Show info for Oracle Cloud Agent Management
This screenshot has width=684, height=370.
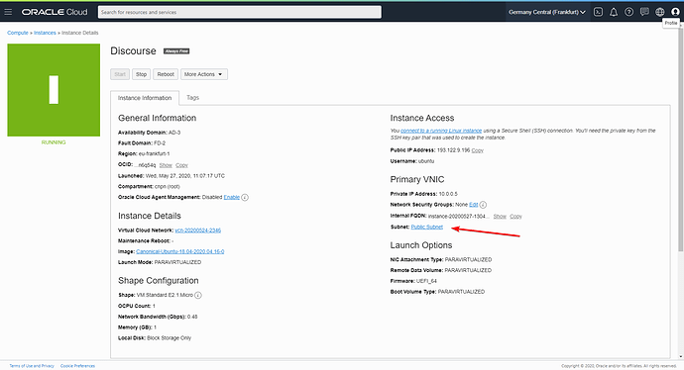(x=245, y=197)
